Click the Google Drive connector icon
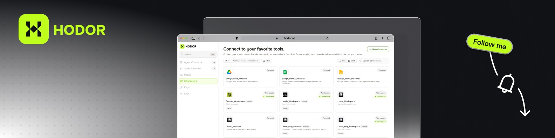555x138 pixels. click(x=229, y=72)
